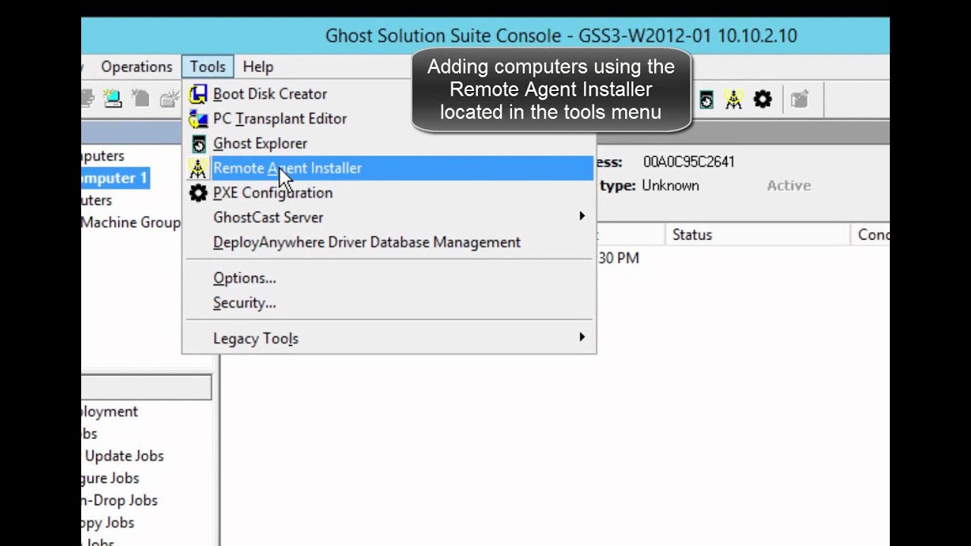Open the Operations menu
The image size is (971, 546).
click(x=137, y=67)
